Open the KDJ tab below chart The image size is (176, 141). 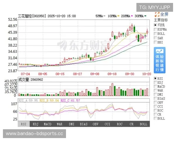pyautogui.click(x=36, y=124)
